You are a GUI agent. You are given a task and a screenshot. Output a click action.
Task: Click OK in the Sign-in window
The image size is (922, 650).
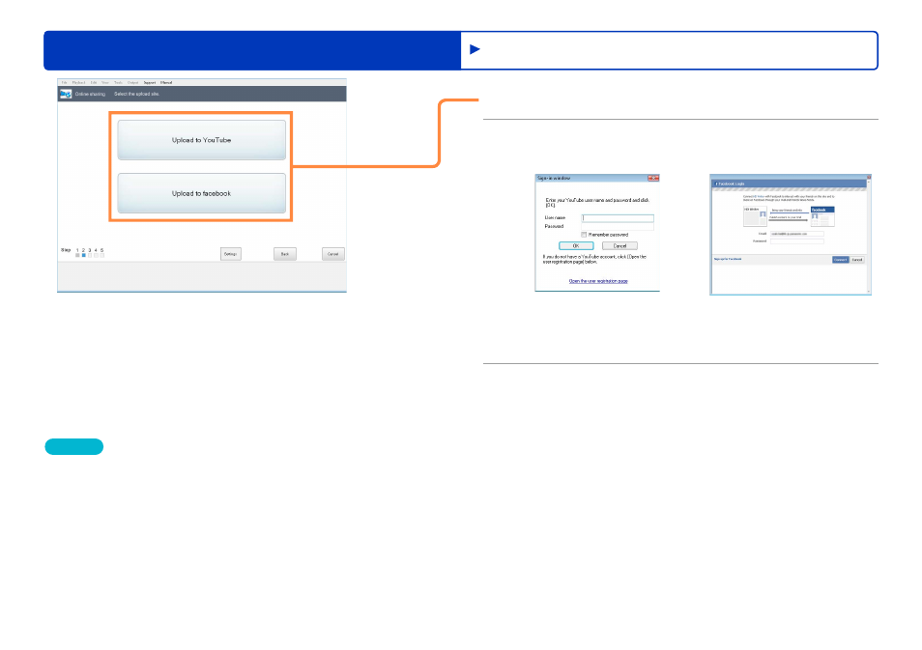click(576, 245)
